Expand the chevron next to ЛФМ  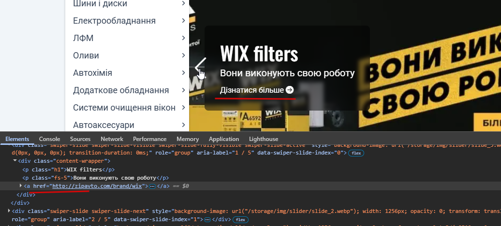tap(183, 38)
